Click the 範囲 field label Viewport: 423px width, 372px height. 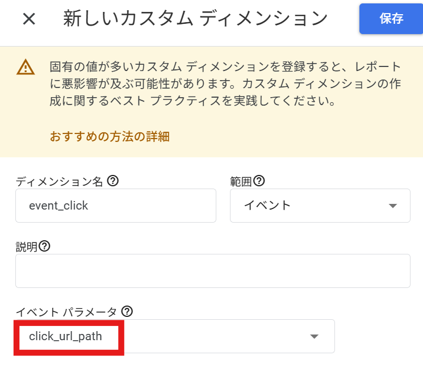click(241, 182)
